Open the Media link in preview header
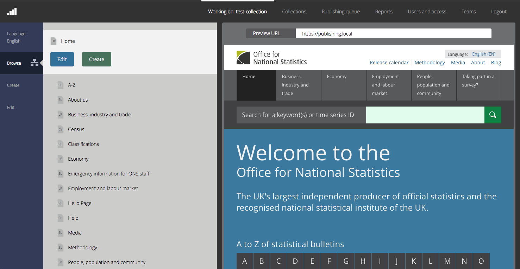 (x=458, y=63)
